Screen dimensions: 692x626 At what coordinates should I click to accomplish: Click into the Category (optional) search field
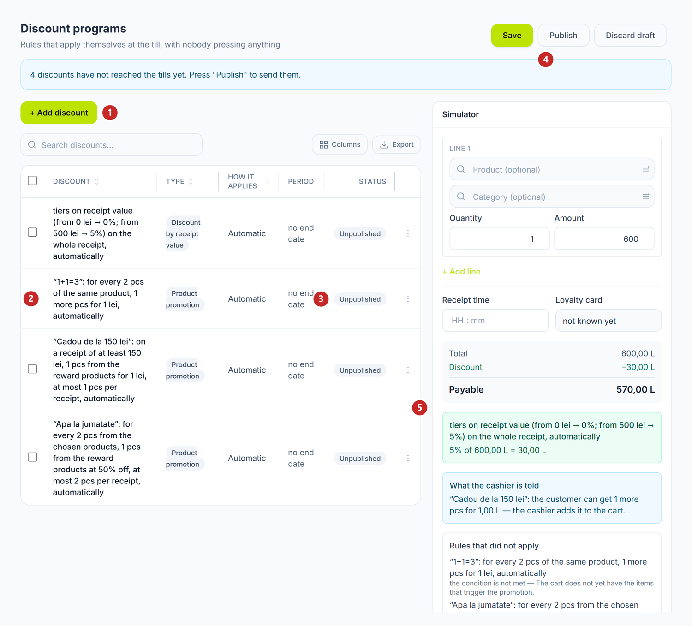[x=552, y=197]
